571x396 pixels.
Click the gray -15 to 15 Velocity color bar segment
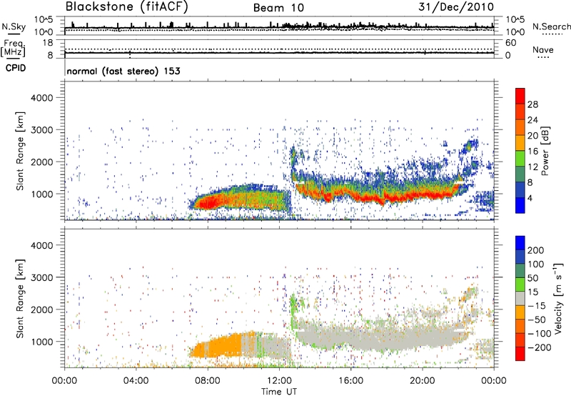coord(520,298)
